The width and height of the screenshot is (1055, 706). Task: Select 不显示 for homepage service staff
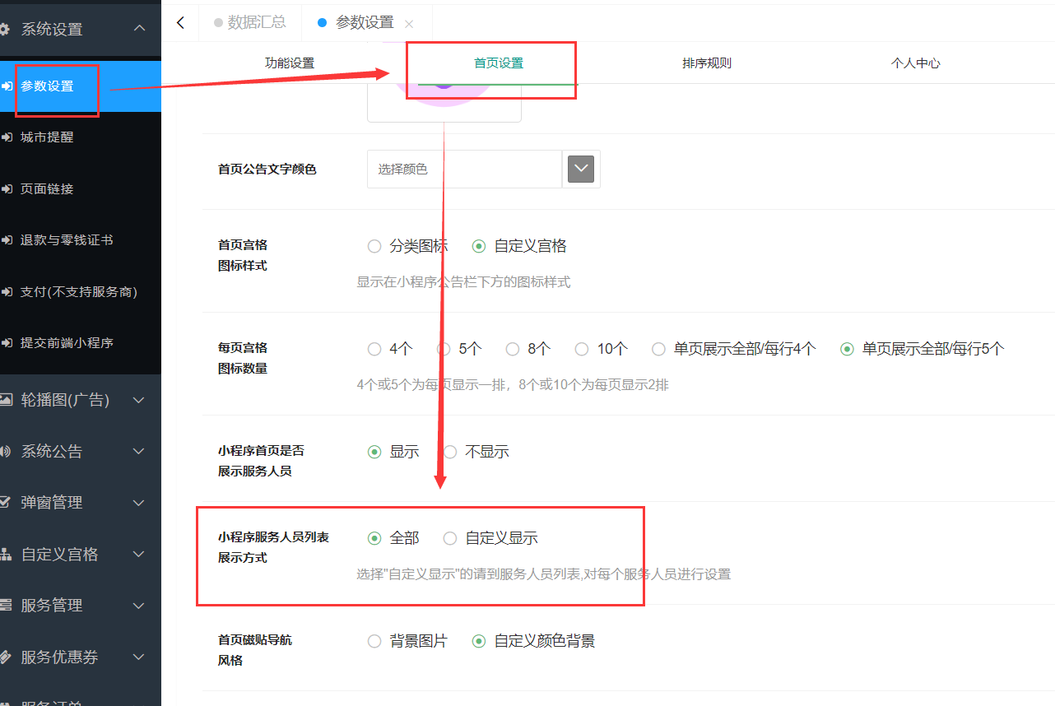click(450, 452)
